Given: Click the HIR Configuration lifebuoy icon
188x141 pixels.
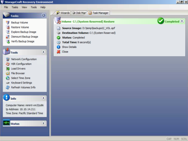Looking at the screenshot, I should click(8, 64).
